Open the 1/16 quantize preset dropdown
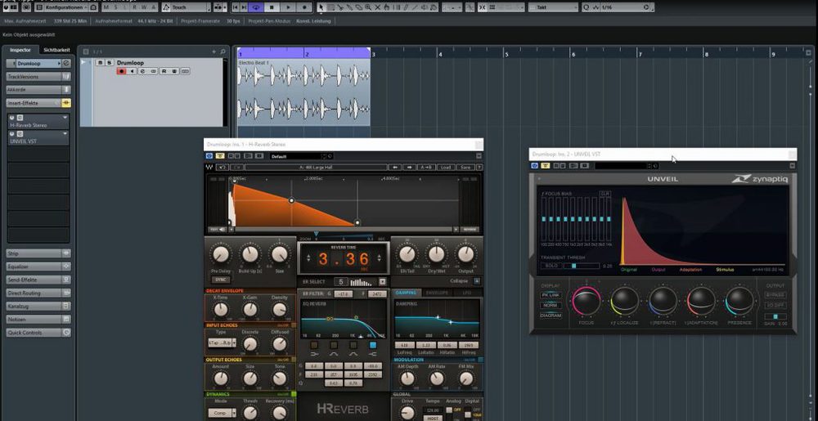This screenshot has width=818, height=421. click(x=622, y=7)
